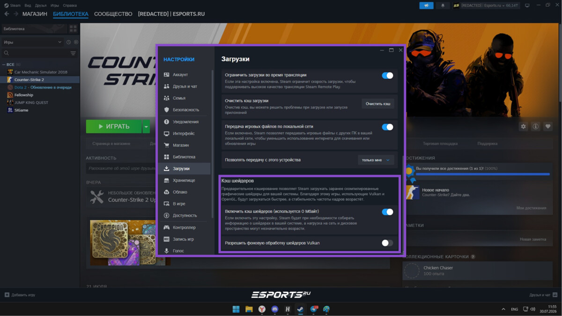Select Библиотека in the settings sidebar
562x316 pixels.
[x=185, y=157]
